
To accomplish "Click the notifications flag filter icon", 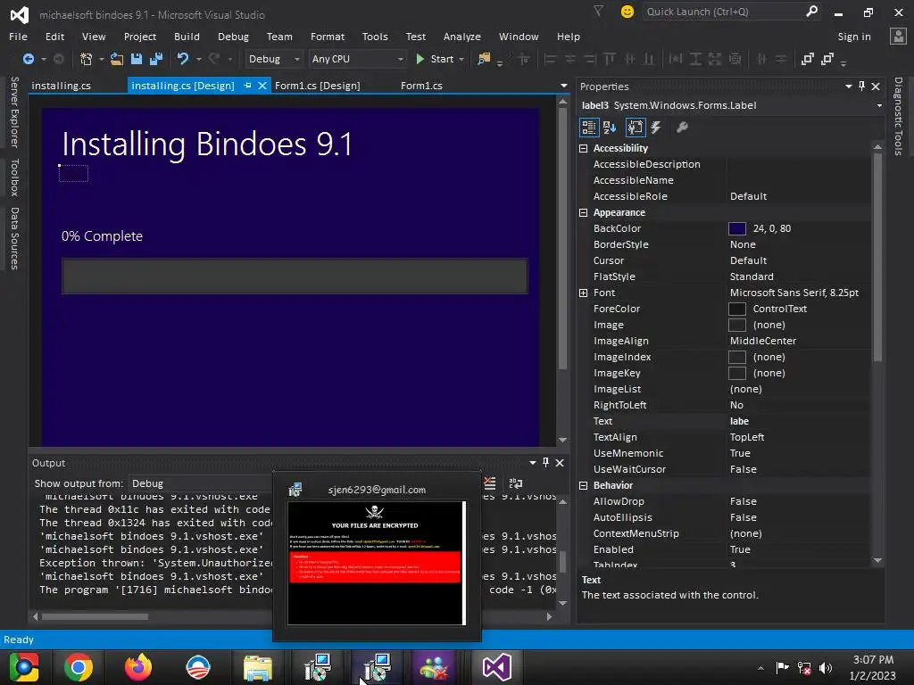I will [599, 11].
